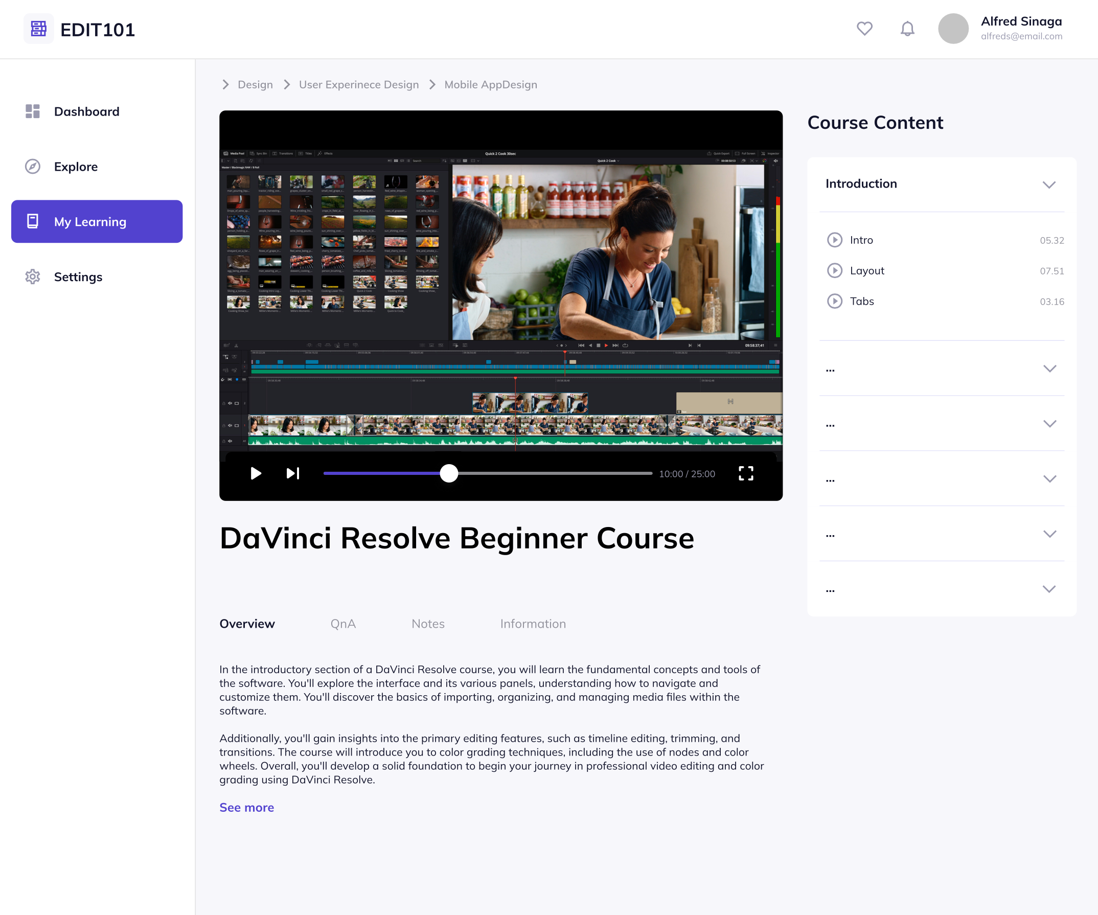Click the user avatar circle

point(953,28)
